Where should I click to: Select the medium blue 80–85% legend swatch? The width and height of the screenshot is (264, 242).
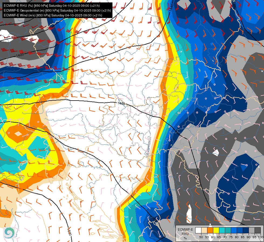[x=240, y=230]
